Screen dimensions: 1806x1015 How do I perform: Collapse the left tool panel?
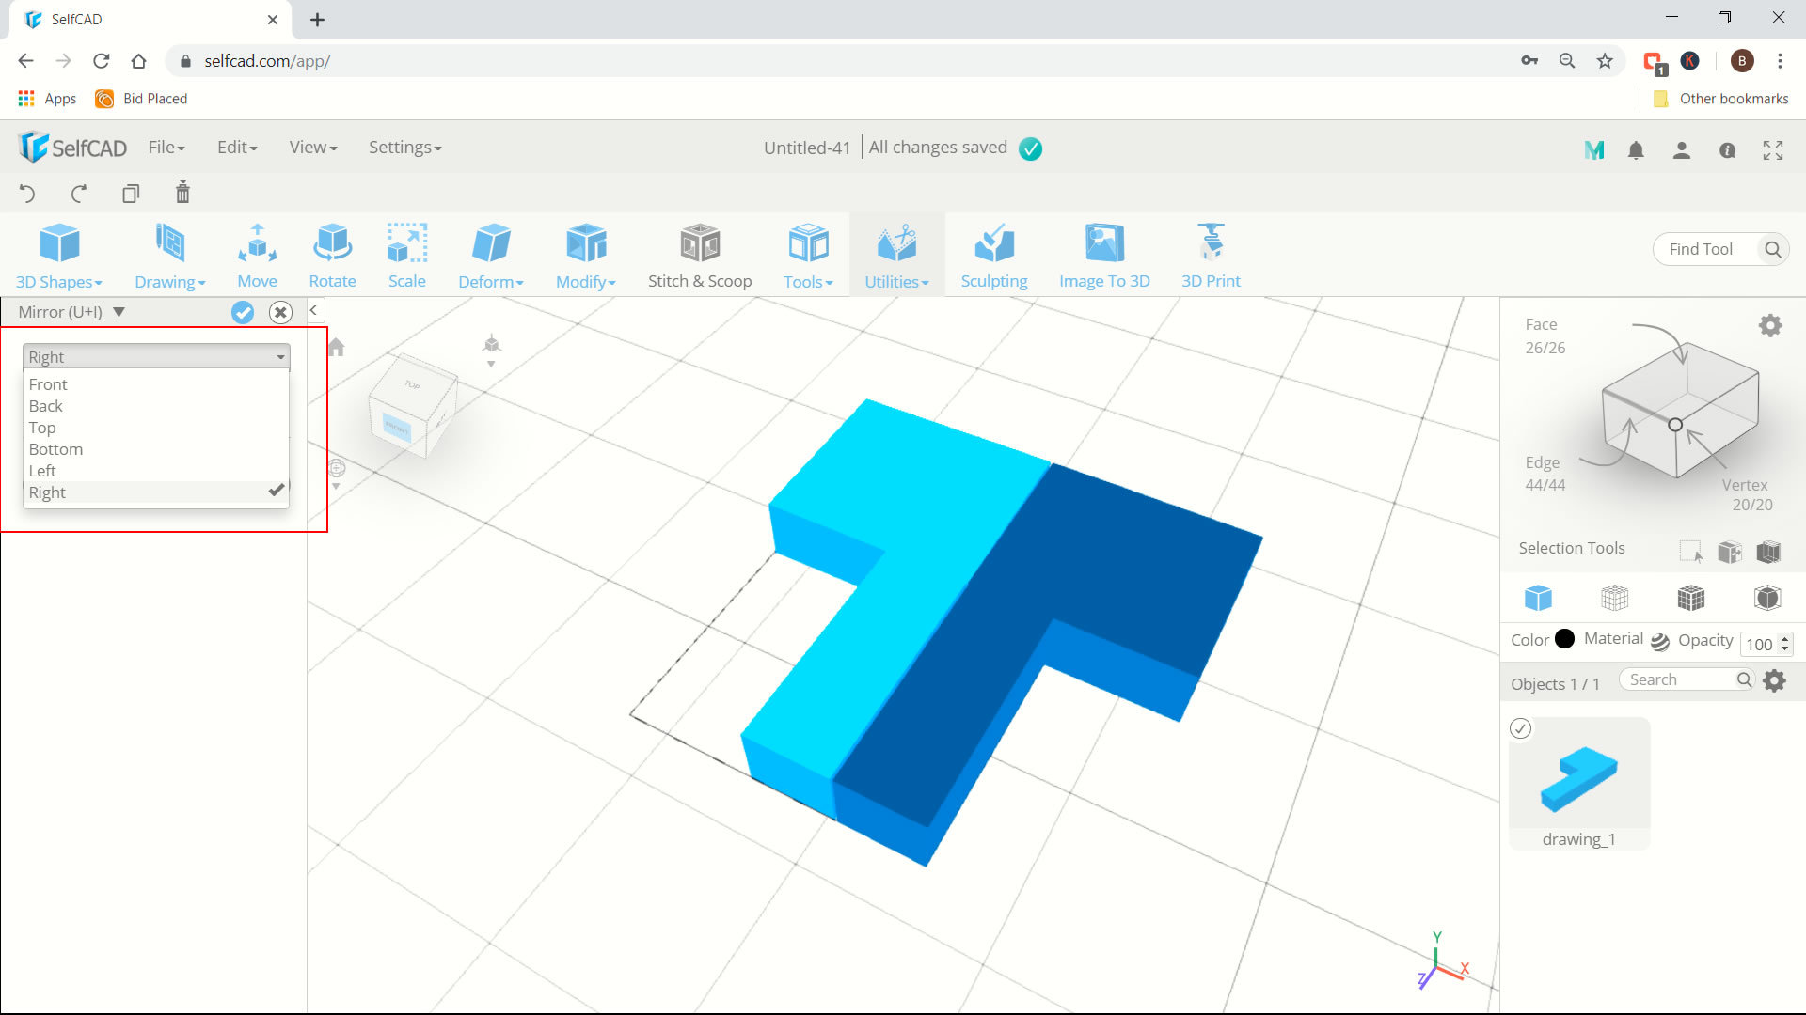tap(314, 310)
